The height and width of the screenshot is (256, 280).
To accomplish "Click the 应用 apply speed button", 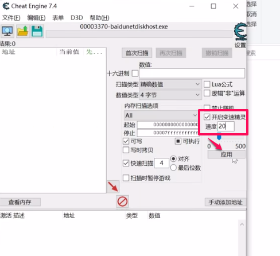I will pyautogui.click(x=227, y=154).
